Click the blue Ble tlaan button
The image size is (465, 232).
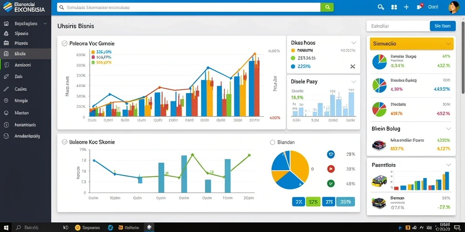coord(442,26)
